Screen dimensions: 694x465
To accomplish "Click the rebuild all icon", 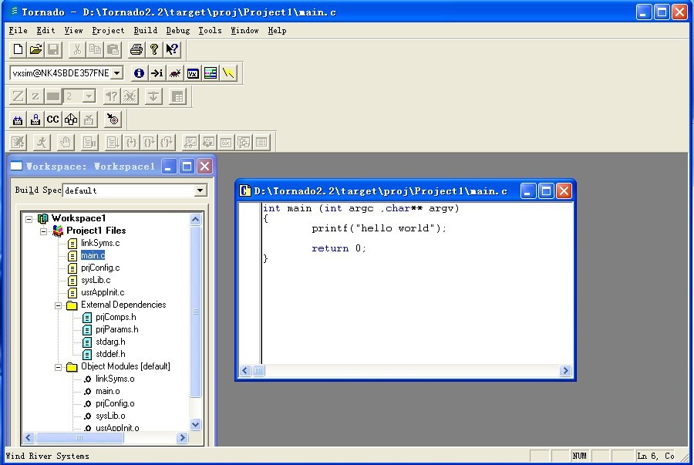I will pos(35,119).
